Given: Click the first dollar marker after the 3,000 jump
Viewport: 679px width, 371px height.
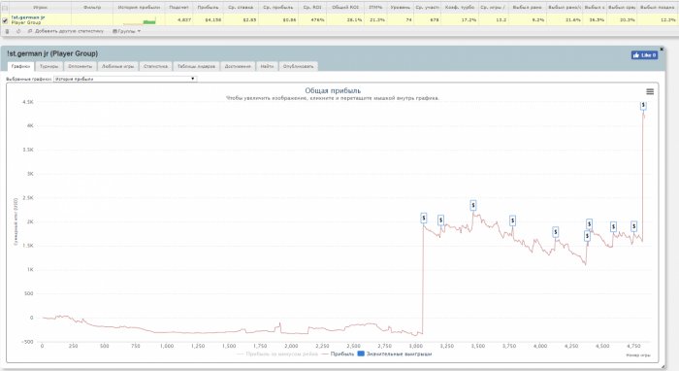Looking at the screenshot, I should (x=424, y=218).
